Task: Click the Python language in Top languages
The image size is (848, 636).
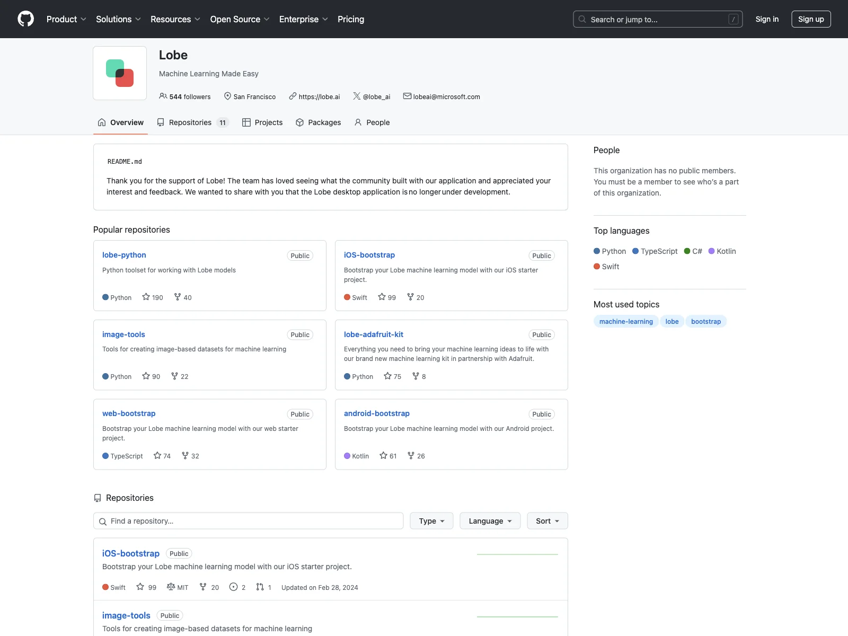Action: 610,251
